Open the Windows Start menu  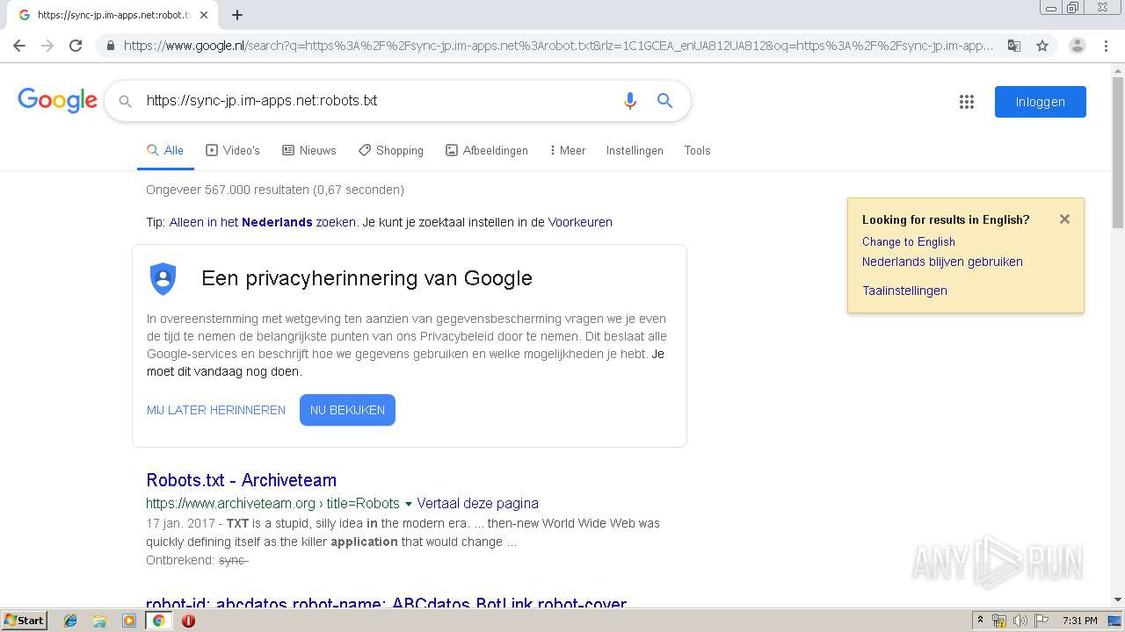[x=25, y=621]
